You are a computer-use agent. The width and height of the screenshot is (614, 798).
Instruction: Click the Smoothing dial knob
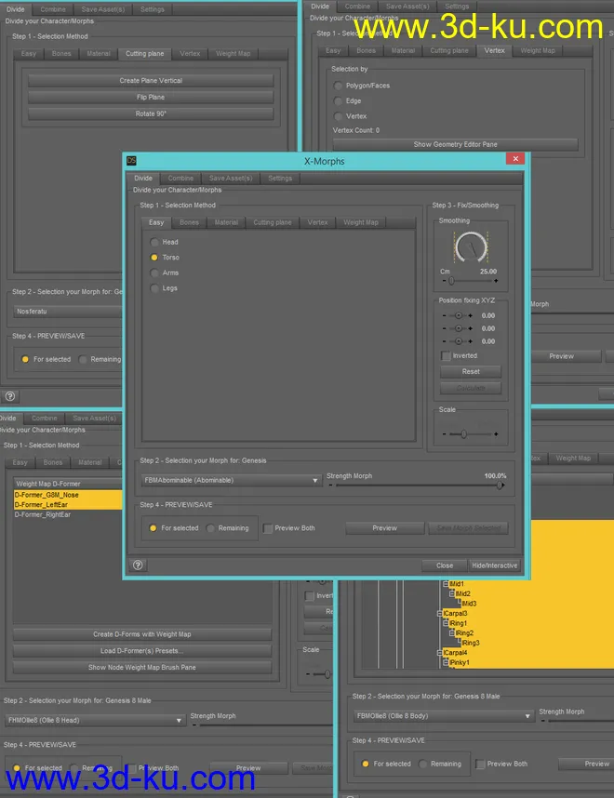[x=473, y=246]
